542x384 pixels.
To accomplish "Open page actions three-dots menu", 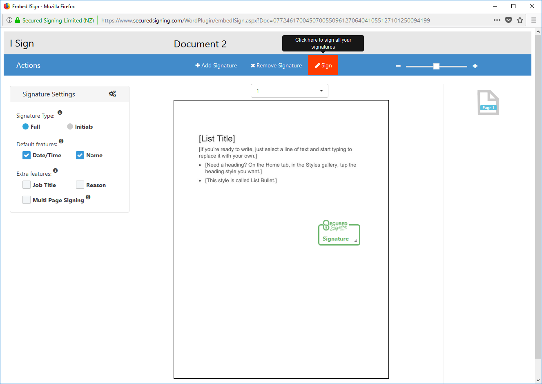I will click(x=497, y=20).
